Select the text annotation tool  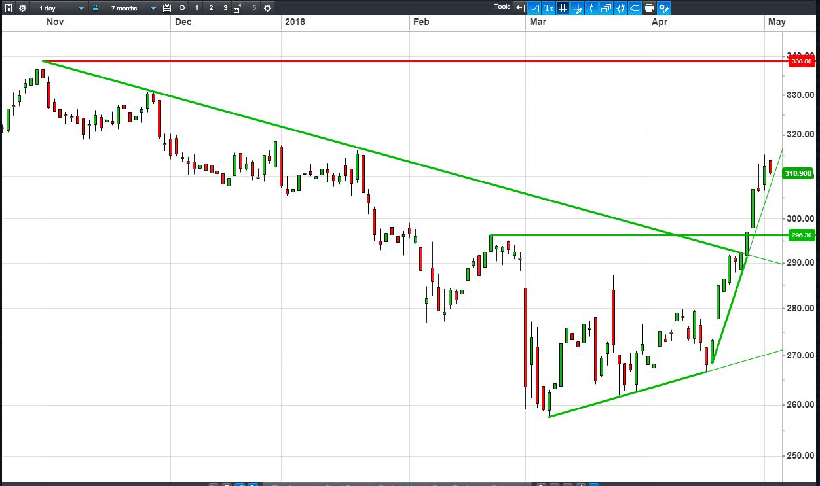coord(548,8)
